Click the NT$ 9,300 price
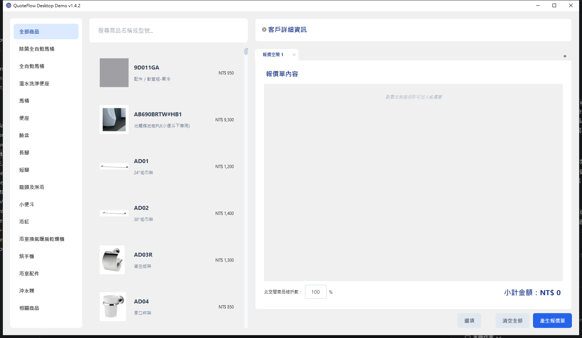This screenshot has height=338, width=582. (x=224, y=120)
